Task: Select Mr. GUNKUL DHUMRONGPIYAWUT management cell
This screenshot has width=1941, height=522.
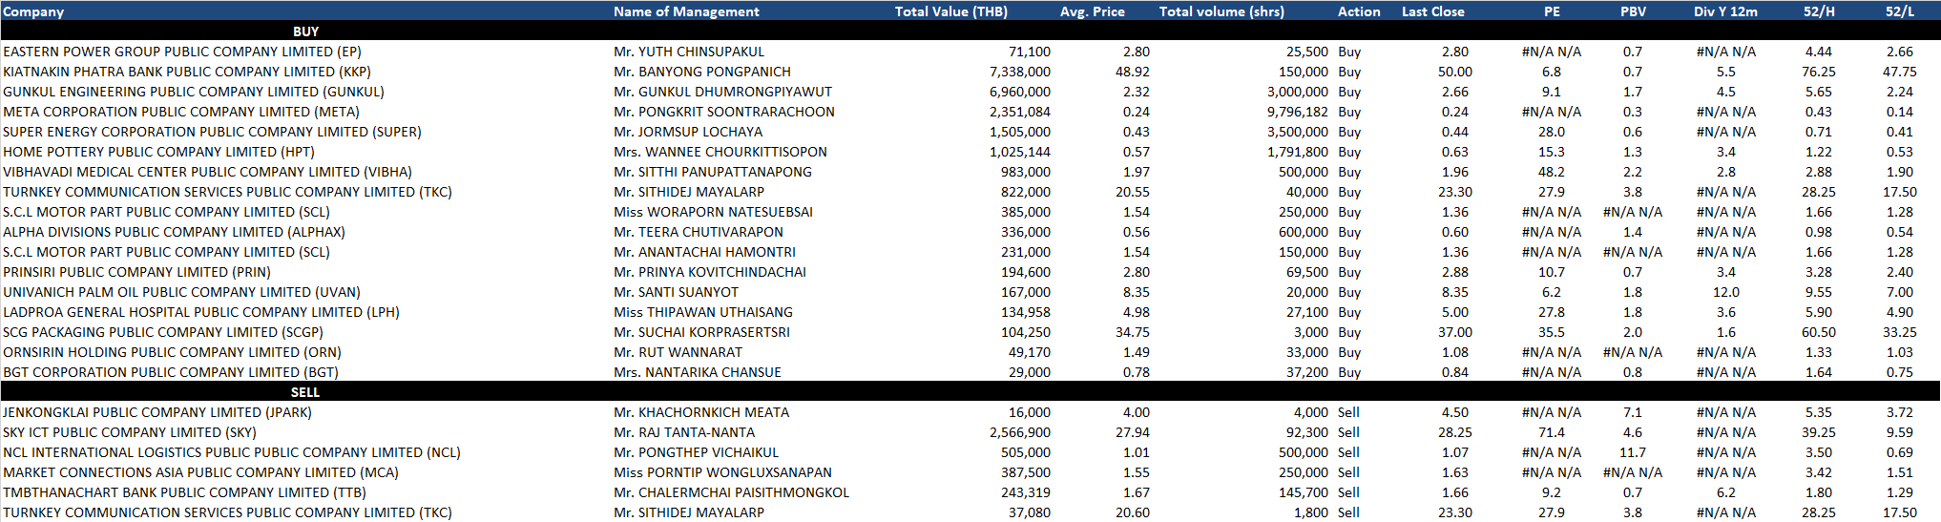Action: pos(722,92)
